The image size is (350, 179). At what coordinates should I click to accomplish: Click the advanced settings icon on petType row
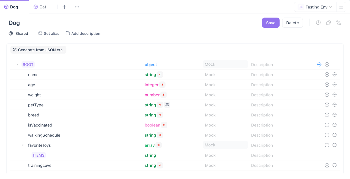point(167,105)
